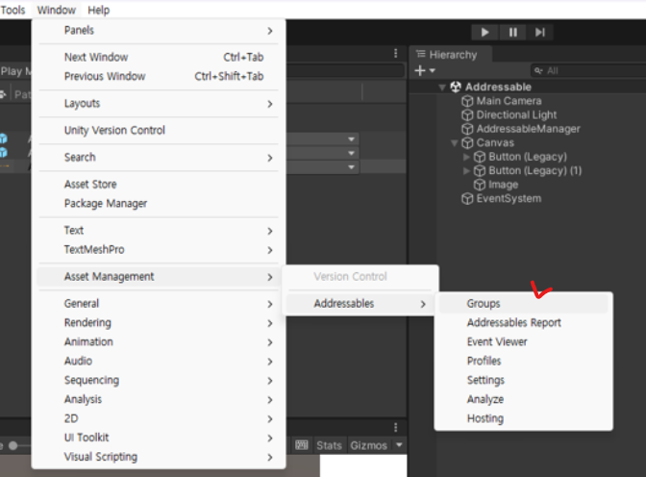Screen dimensions: 646x477
Task: Open the Hierarchy create plus dropdown
Action: click(425, 71)
